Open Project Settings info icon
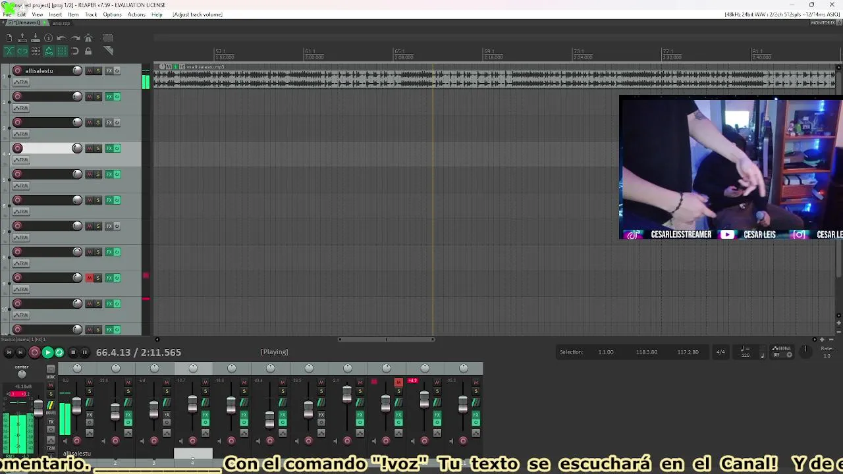The width and height of the screenshot is (843, 474). coord(49,38)
